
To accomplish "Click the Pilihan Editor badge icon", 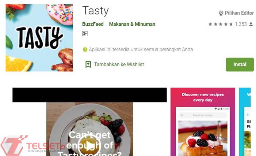I will click(x=221, y=13).
